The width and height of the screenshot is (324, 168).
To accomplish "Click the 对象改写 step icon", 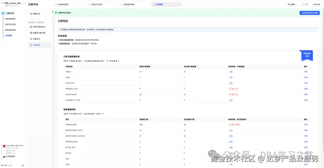I will (x=31, y=39).
